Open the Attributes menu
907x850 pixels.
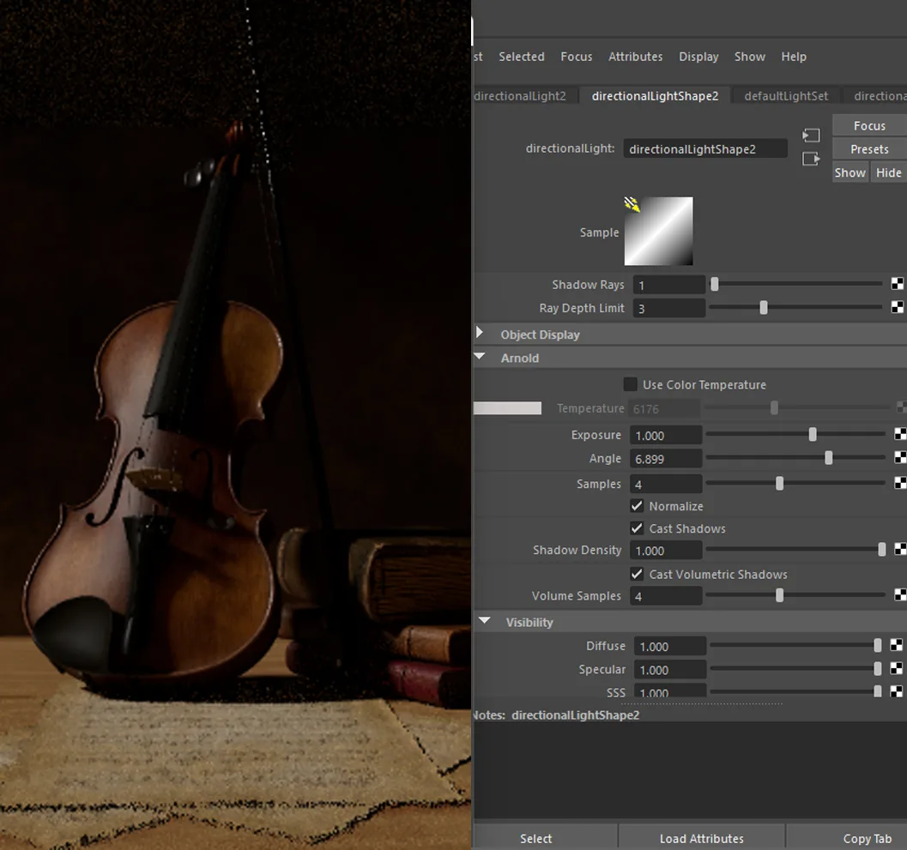click(635, 57)
